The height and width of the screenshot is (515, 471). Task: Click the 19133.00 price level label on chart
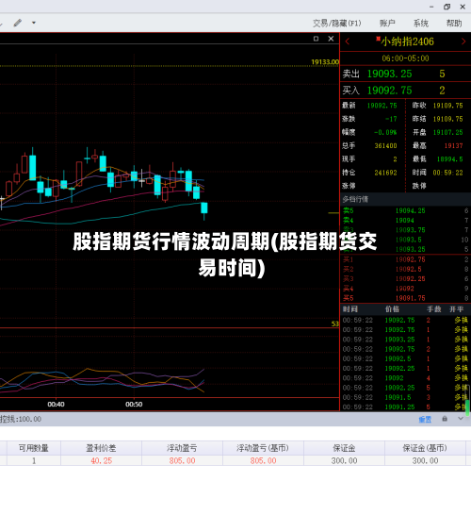(x=325, y=61)
